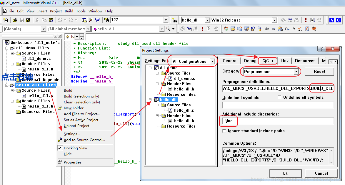Screen dimensions: 345x185
Task: Open the 'Settings For' All Configurations dropdown
Action: coord(212,61)
